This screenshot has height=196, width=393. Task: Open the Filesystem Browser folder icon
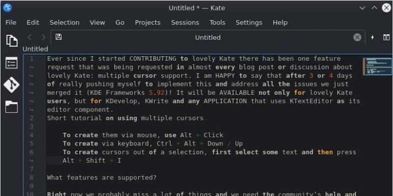[x=11, y=107]
